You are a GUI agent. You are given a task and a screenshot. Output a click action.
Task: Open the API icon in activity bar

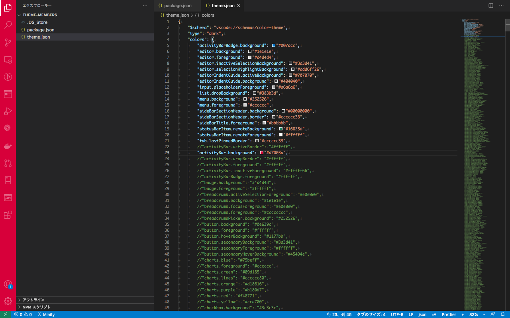[x=8, y=198]
